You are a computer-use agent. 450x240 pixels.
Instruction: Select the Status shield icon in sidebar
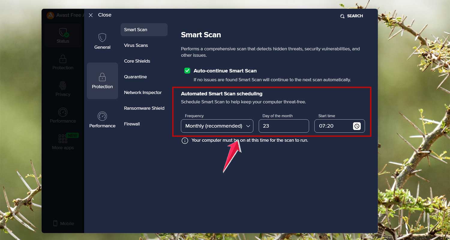(63, 32)
